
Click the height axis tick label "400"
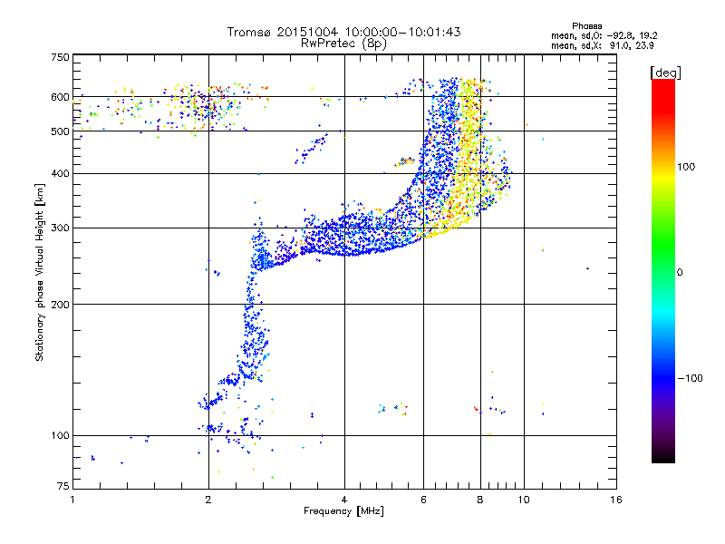pyautogui.click(x=60, y=173)
